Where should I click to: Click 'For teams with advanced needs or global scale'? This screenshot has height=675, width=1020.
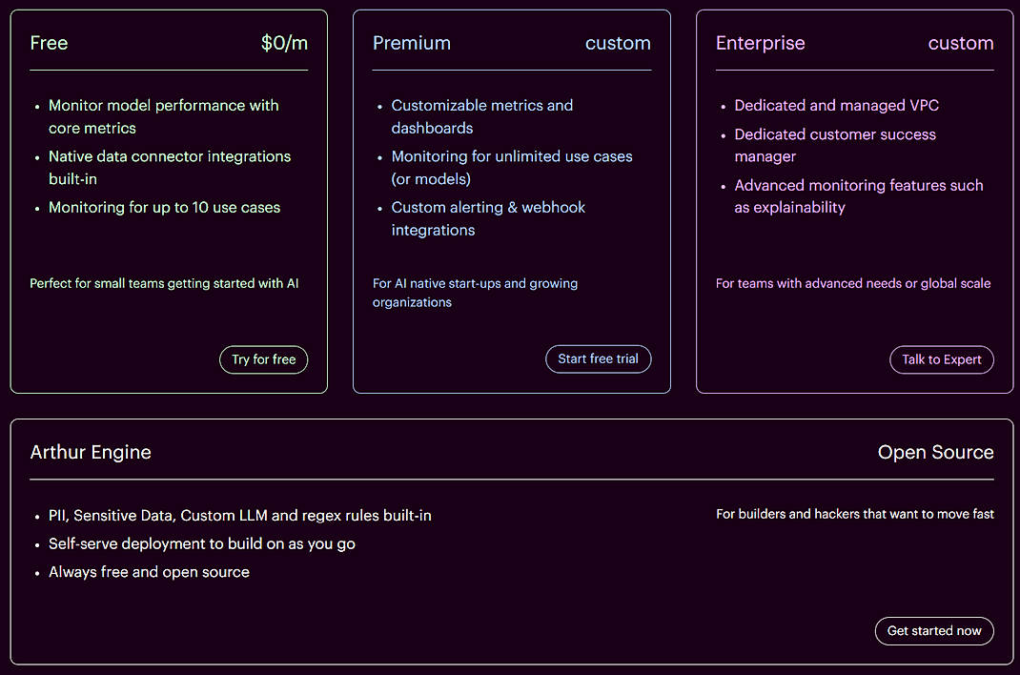[x=853, y=283]
